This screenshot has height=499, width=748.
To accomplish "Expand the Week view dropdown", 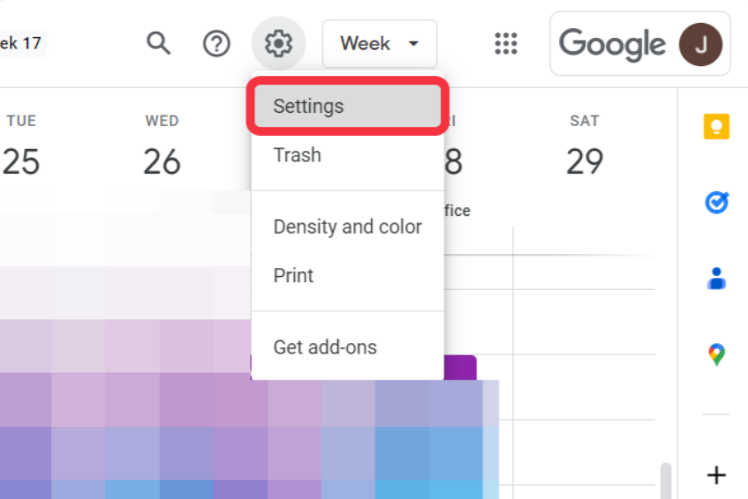I will (380, 43).
